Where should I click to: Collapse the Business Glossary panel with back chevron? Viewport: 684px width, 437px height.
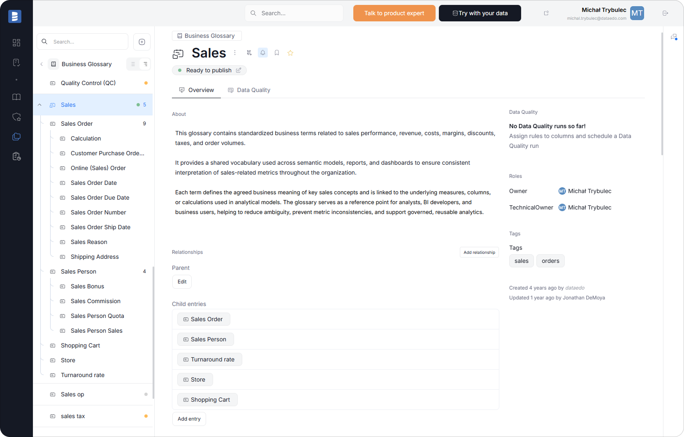pyautogui.click(x=42, y=64)
